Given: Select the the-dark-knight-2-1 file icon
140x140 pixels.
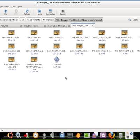Looking at the screenshot, I should (x=125, y=46).
